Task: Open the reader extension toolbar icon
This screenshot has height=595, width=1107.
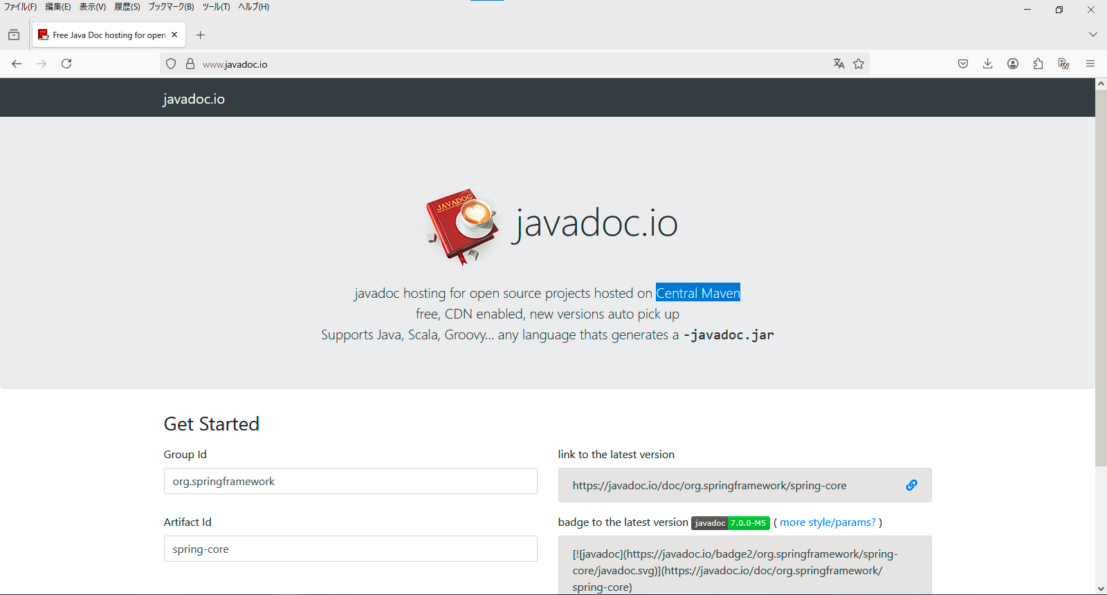Action: pyautogui.click(x=1063, y=64)
